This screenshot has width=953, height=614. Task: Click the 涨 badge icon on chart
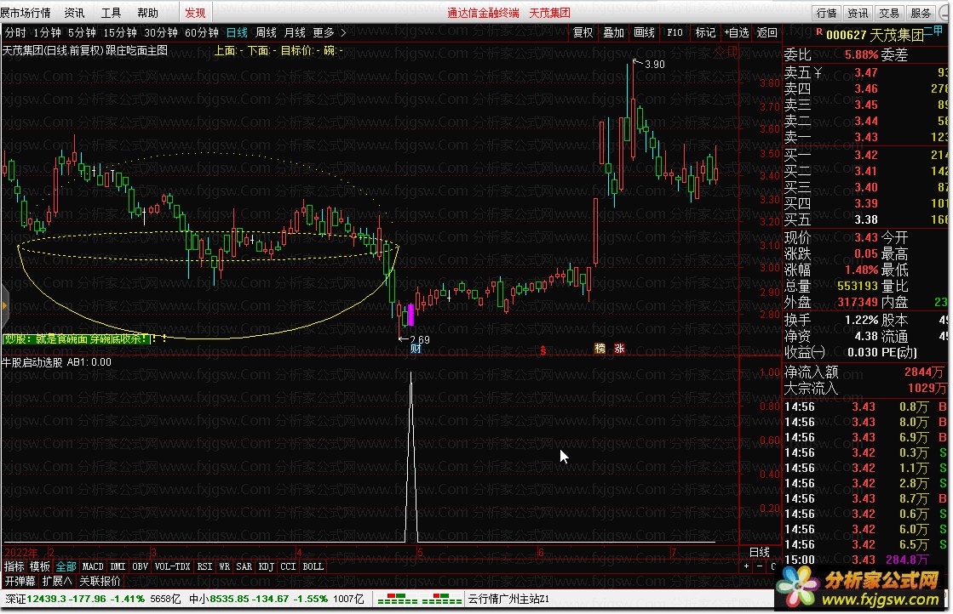[619, 349]
